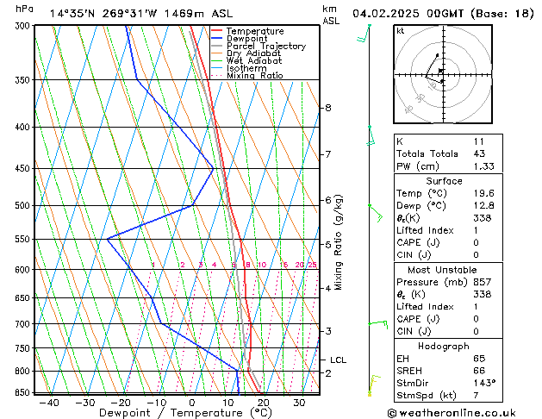
Task: Click the hodograph polar plot
Action: [x=443, y=74]
